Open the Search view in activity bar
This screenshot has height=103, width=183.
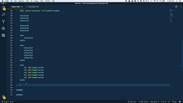pos(3,15)
